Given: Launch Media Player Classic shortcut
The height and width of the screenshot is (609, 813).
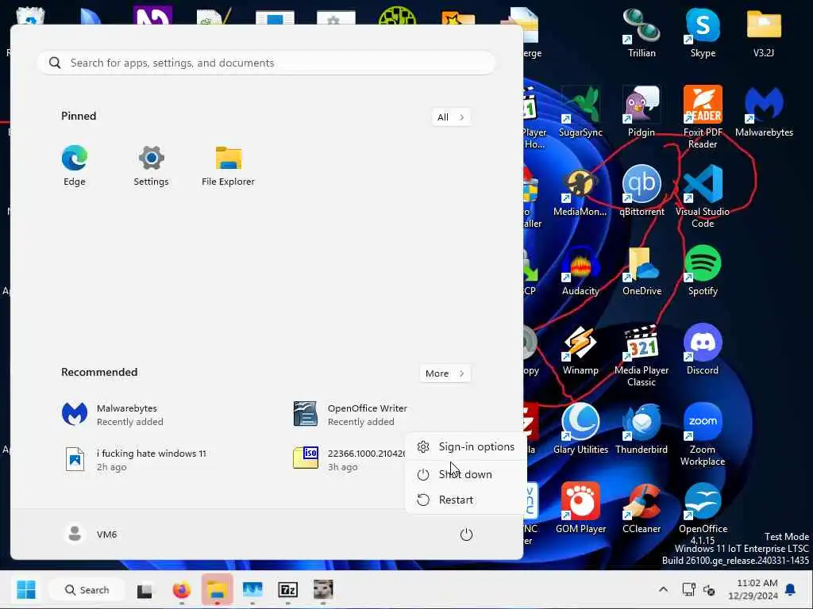Looking at the screenshot, I should 642,355.
